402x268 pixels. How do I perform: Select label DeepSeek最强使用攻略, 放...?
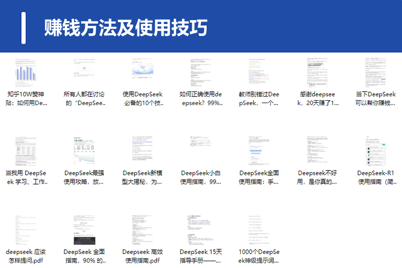click(84, 178)
